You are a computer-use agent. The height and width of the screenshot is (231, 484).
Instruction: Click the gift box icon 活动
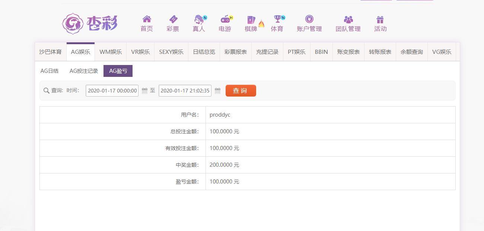pos(380,19)
